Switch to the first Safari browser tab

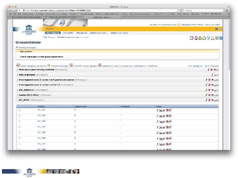point(26,17)
